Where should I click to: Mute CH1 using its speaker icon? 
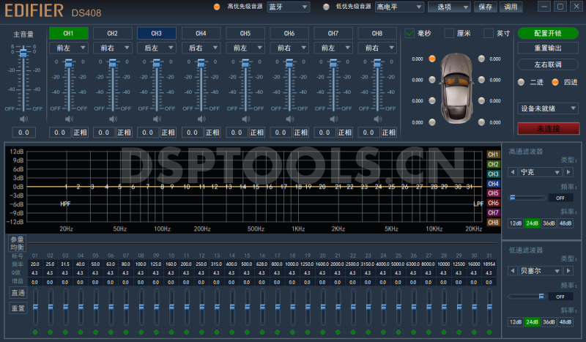(x=69, y=119)
